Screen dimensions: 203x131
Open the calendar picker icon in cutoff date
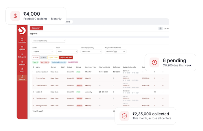click(x=124, y=51)
